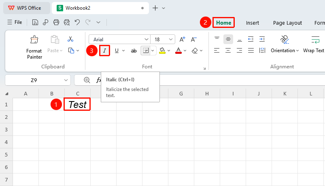The width and height of the screenshot is (325, 186).
Task: Click Decrease Indent icon
Action: pos(251,39)
